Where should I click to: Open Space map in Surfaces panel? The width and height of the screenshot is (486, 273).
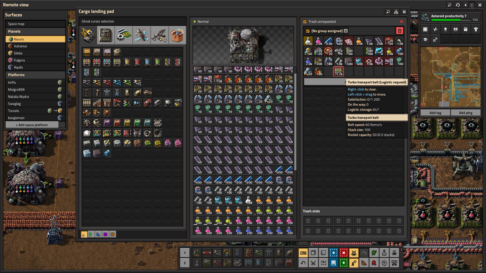tap(35, 24)
